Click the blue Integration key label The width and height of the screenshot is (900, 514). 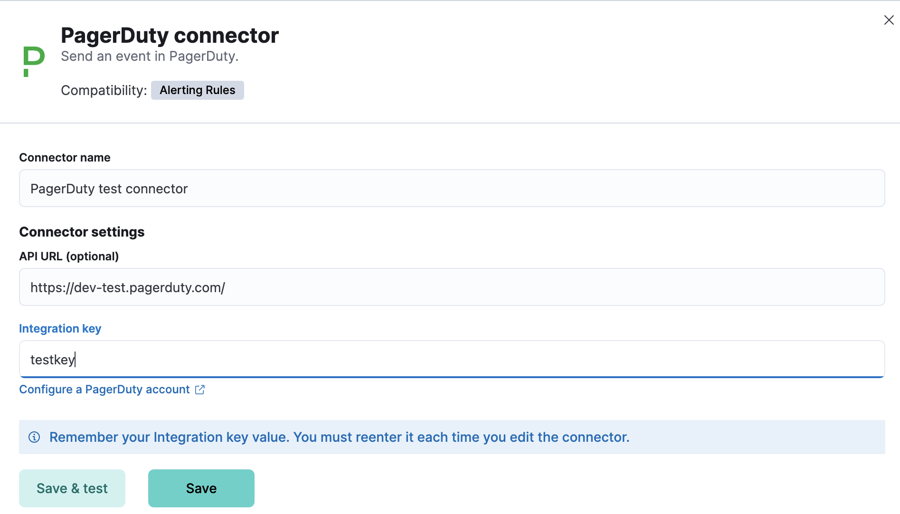pos(60,328)
